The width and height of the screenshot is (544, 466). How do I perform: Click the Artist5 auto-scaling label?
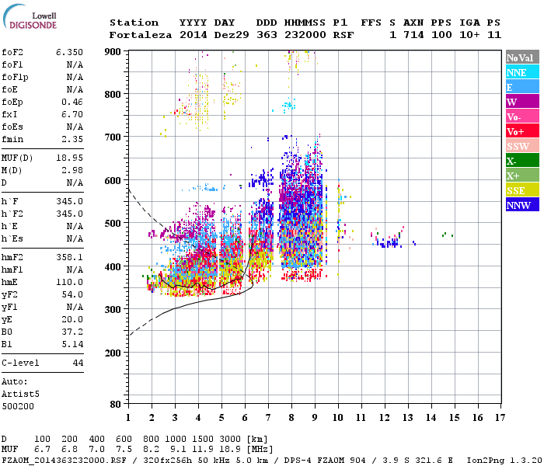click(20, 395)
